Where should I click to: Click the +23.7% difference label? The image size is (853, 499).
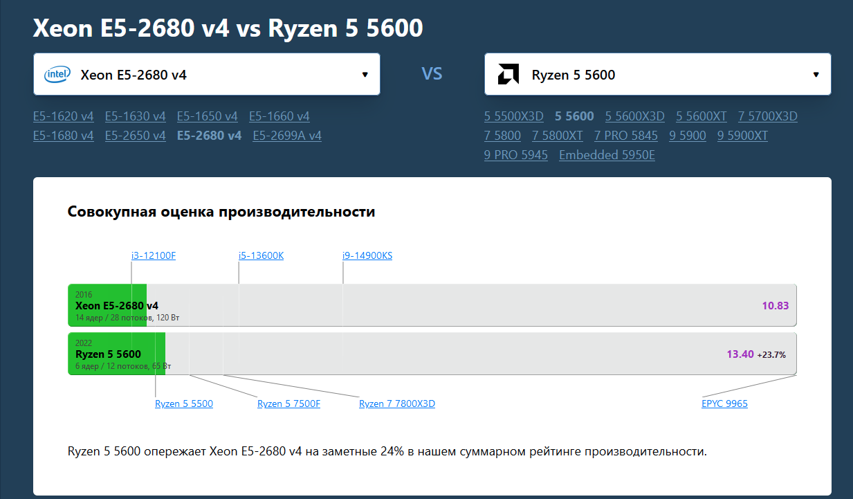(771, 355)
